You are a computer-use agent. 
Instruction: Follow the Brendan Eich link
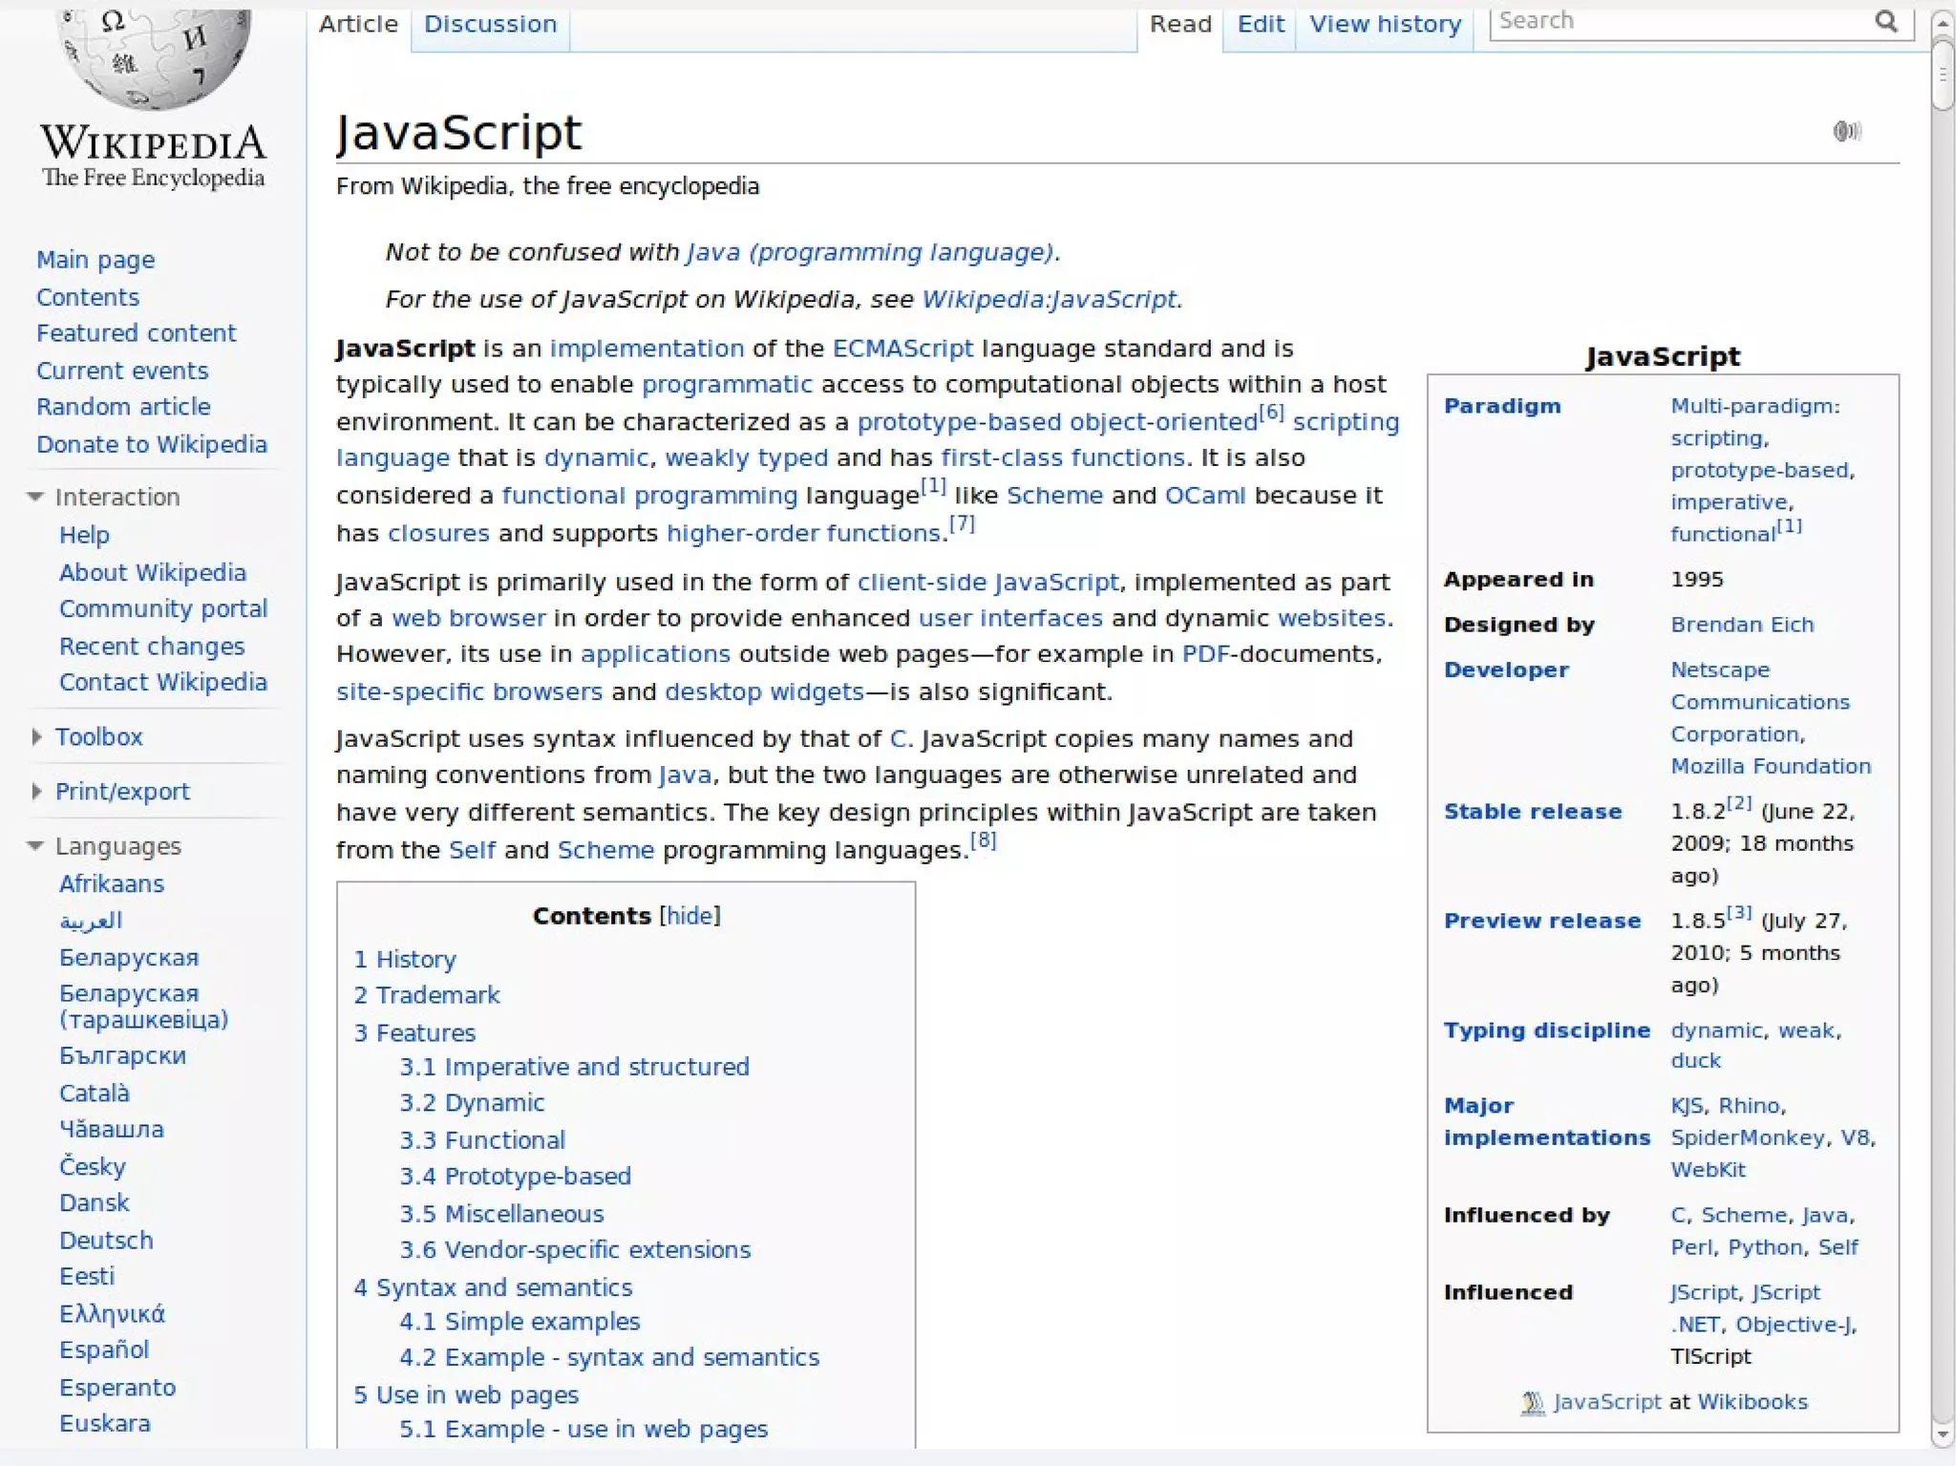point(1741,625)
